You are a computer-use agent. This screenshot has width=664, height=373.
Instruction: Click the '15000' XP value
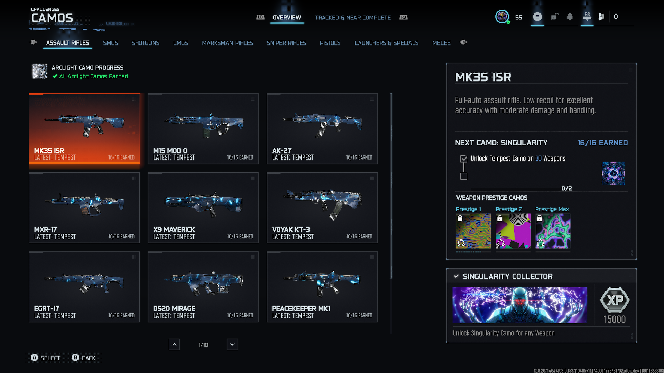[615, 319]
